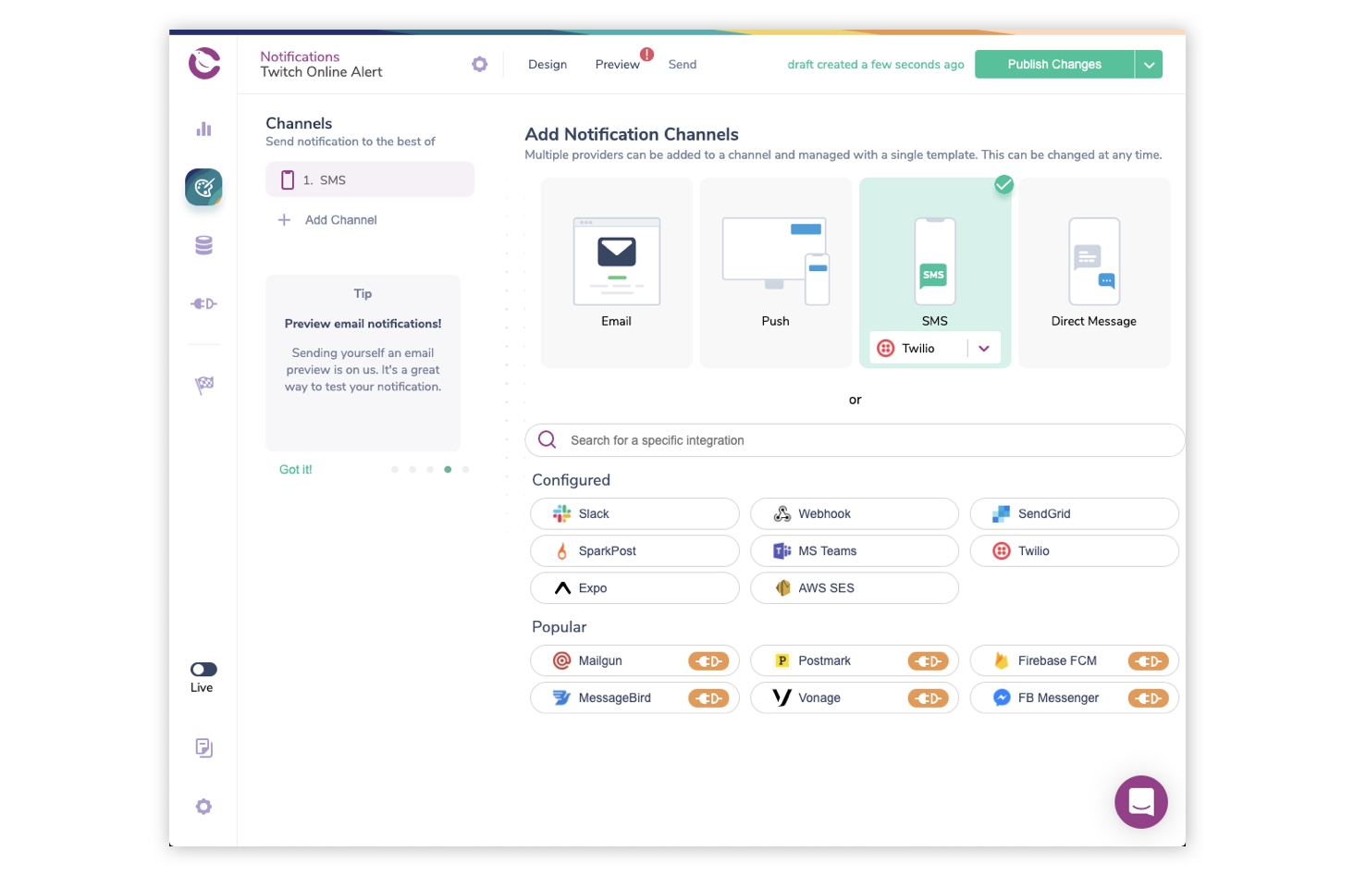Screen dimensions: 1354x876
Task: Click the Add Channel option
Action: (340, 220)
